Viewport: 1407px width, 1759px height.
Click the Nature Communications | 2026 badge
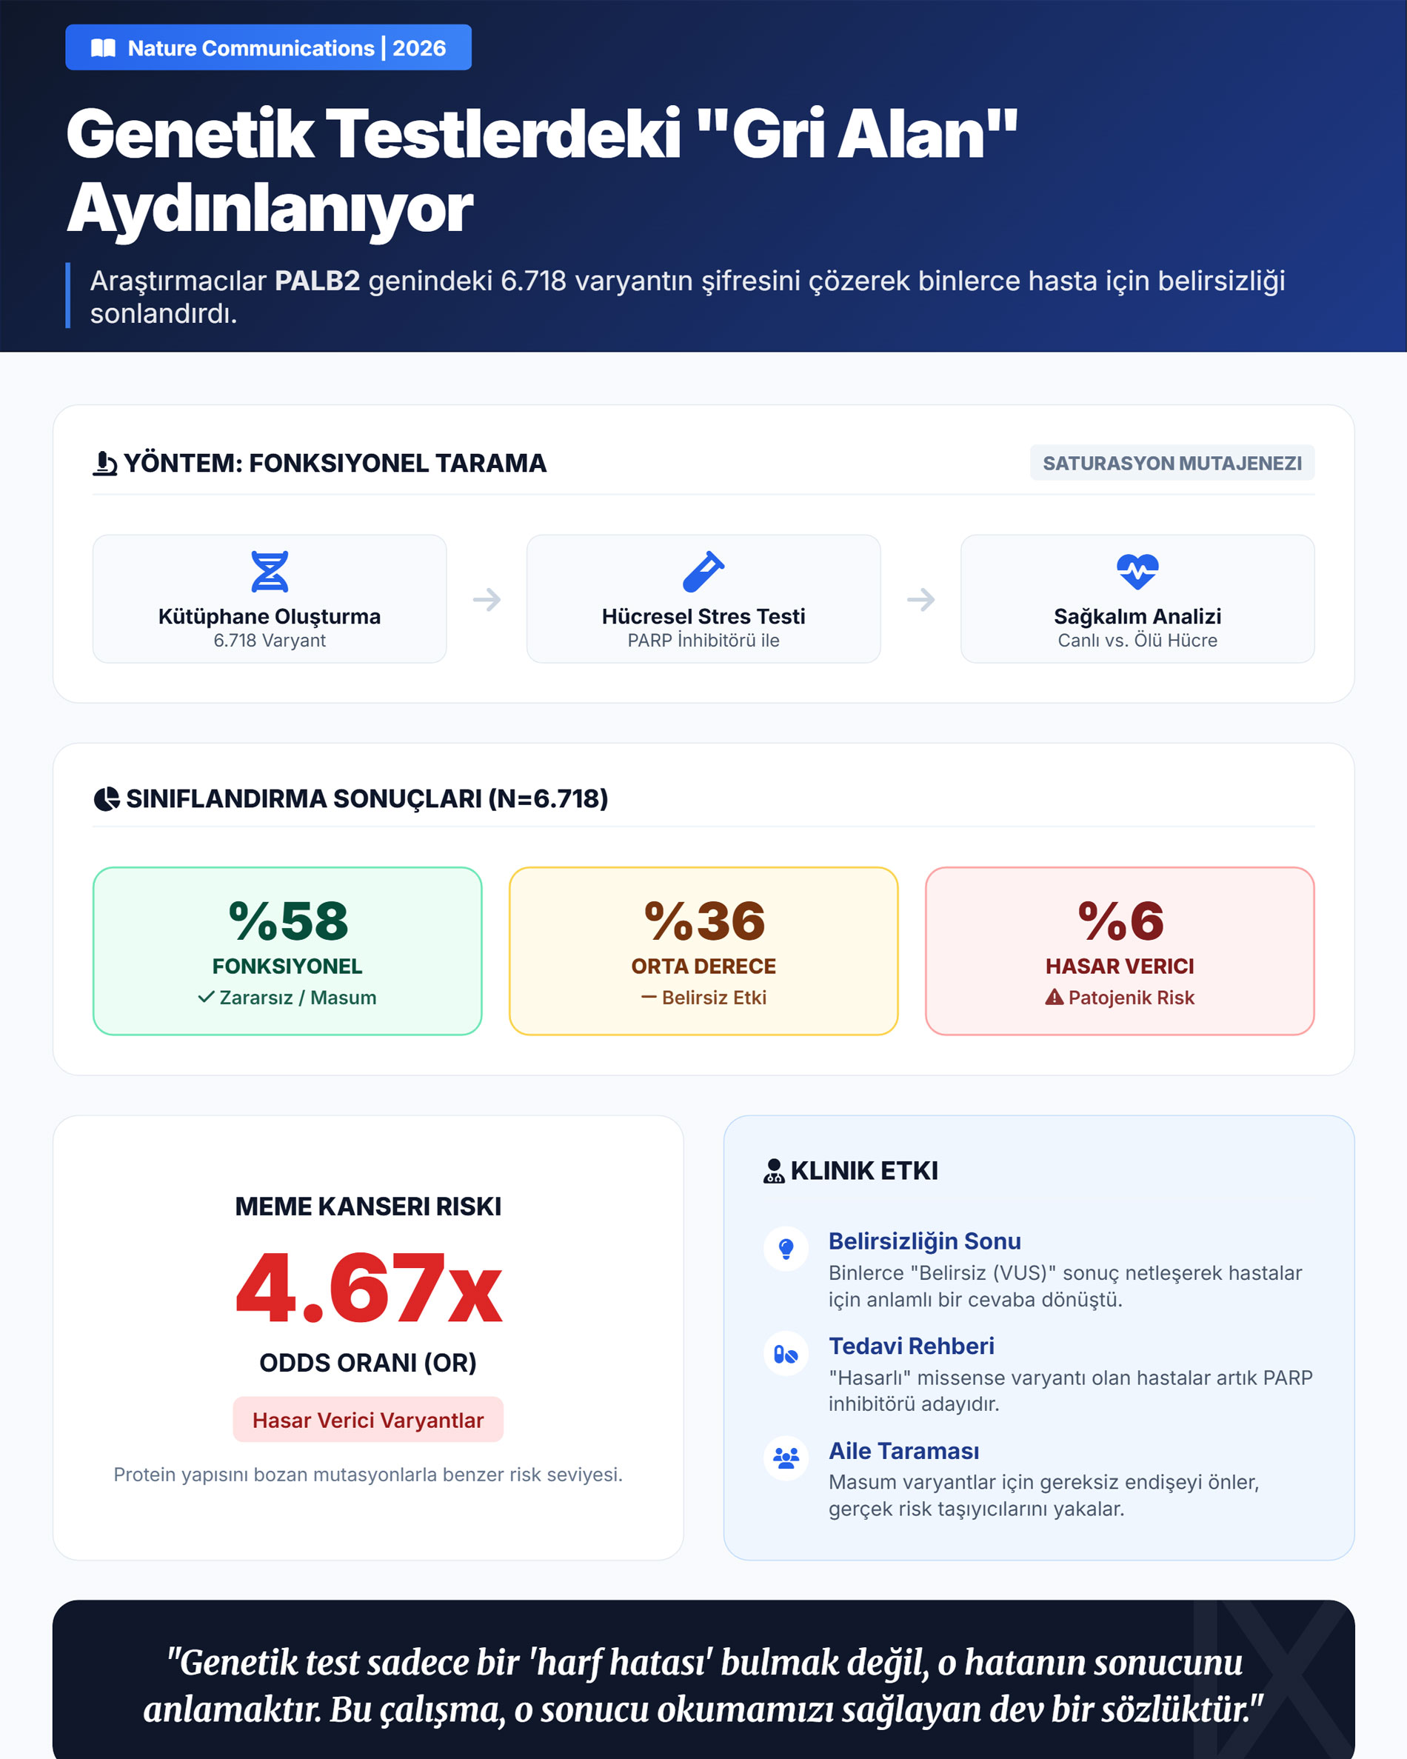pyautogui.click(x=268, y=47)
